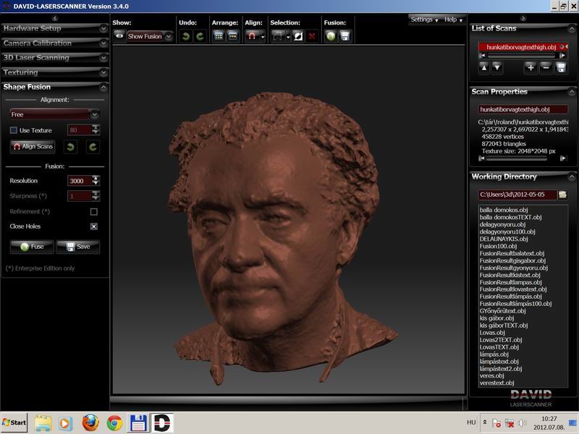Screen dimensions: 579x434
Task: Uncheck the Close Holes checkbox
Action: pyautogui.click(x=93, y=226)
